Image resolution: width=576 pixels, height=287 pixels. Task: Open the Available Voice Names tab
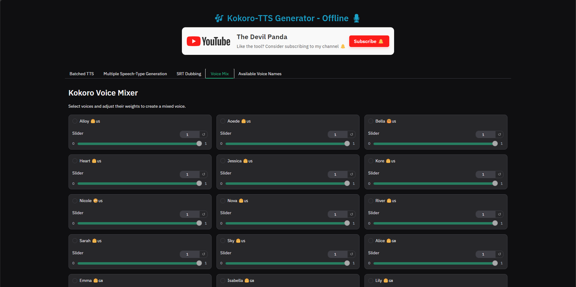coord(260,74)
